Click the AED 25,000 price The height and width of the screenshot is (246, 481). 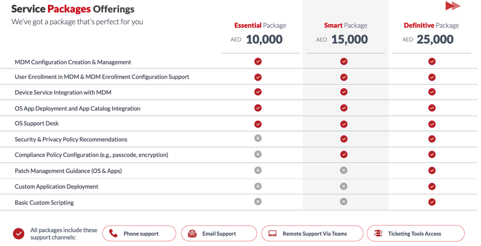(x=428, y=40)
